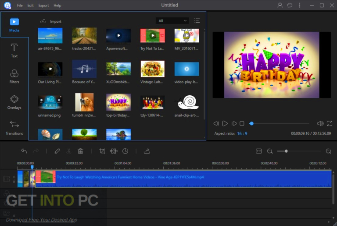Image resolution: width=337 pixels, height=226 pixels.
Task: Select the unnamed.png thumbnail
Action: point(50,102)
